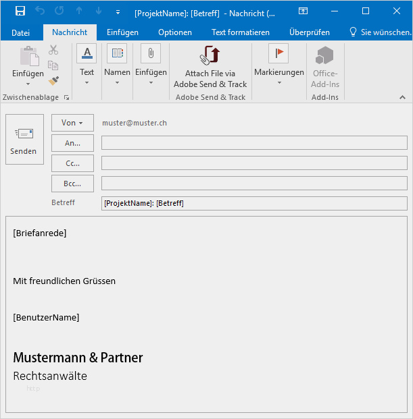Click the paperclip Einfügen attachment icon
The image size is (413, 419).
tap(151, 54)
